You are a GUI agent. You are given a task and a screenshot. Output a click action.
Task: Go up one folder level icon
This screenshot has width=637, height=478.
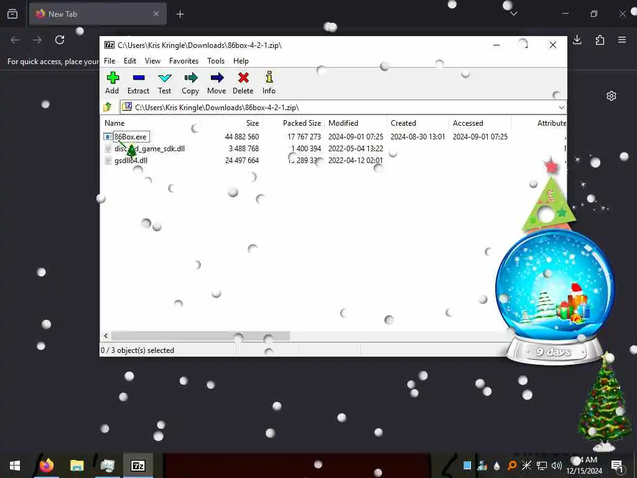click(x=108, y=107)
